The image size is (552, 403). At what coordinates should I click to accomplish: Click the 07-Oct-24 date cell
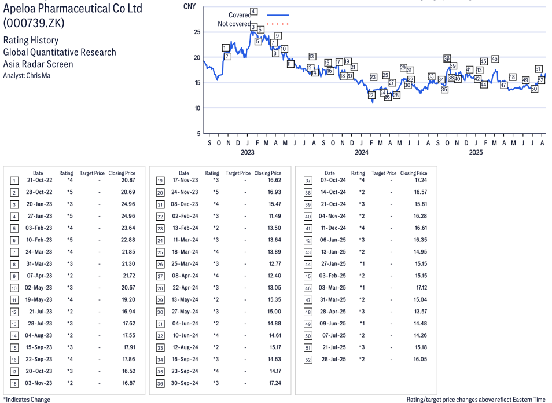[333, 180]
